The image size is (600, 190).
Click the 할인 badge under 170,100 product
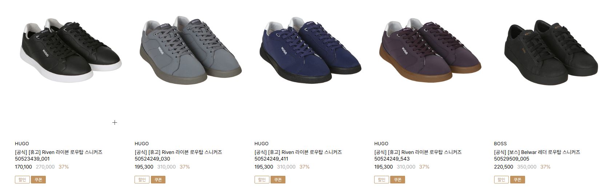[22, 180]
